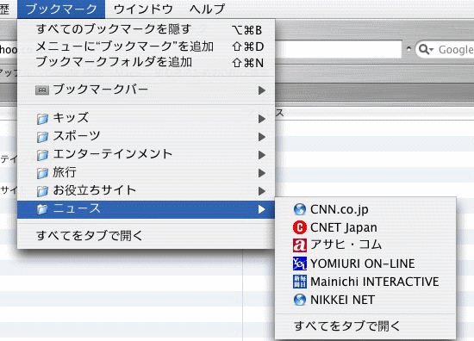
Task: Choose すべてをタブで開く in main bookmark menu
Action: (x=147, y=236)
